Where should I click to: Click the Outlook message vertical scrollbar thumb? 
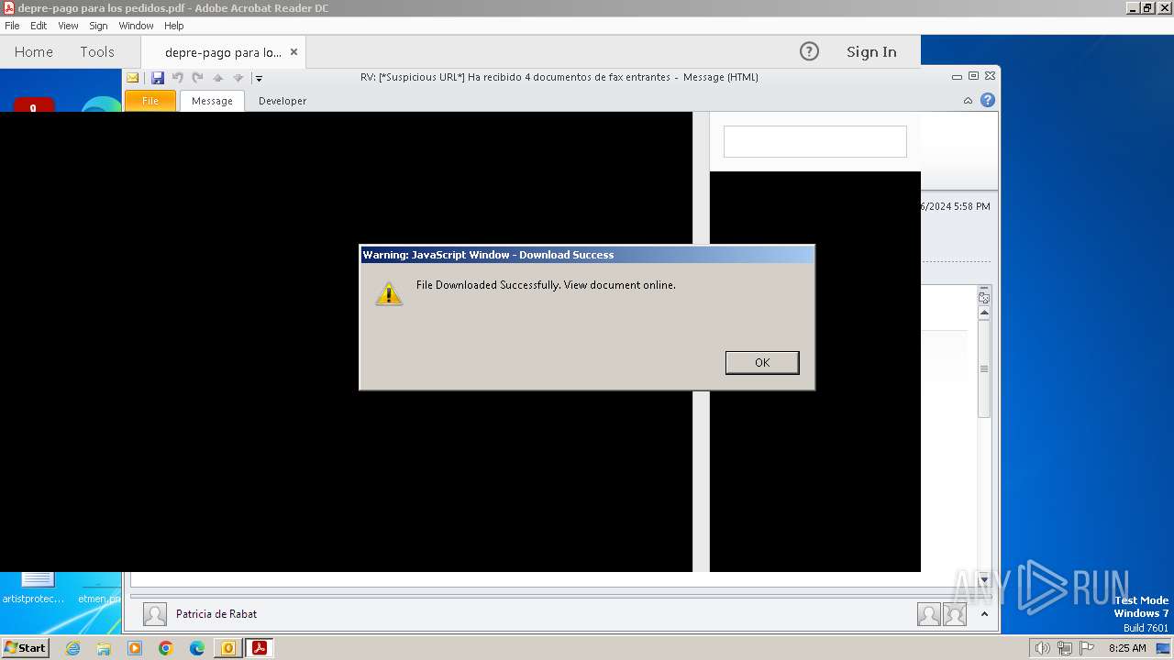pos(984,368)
